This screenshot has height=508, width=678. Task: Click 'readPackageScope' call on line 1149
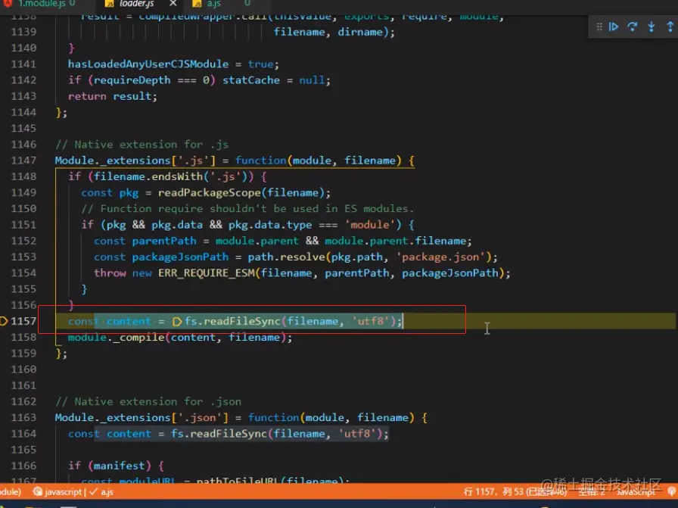click(x=210, y=192)
